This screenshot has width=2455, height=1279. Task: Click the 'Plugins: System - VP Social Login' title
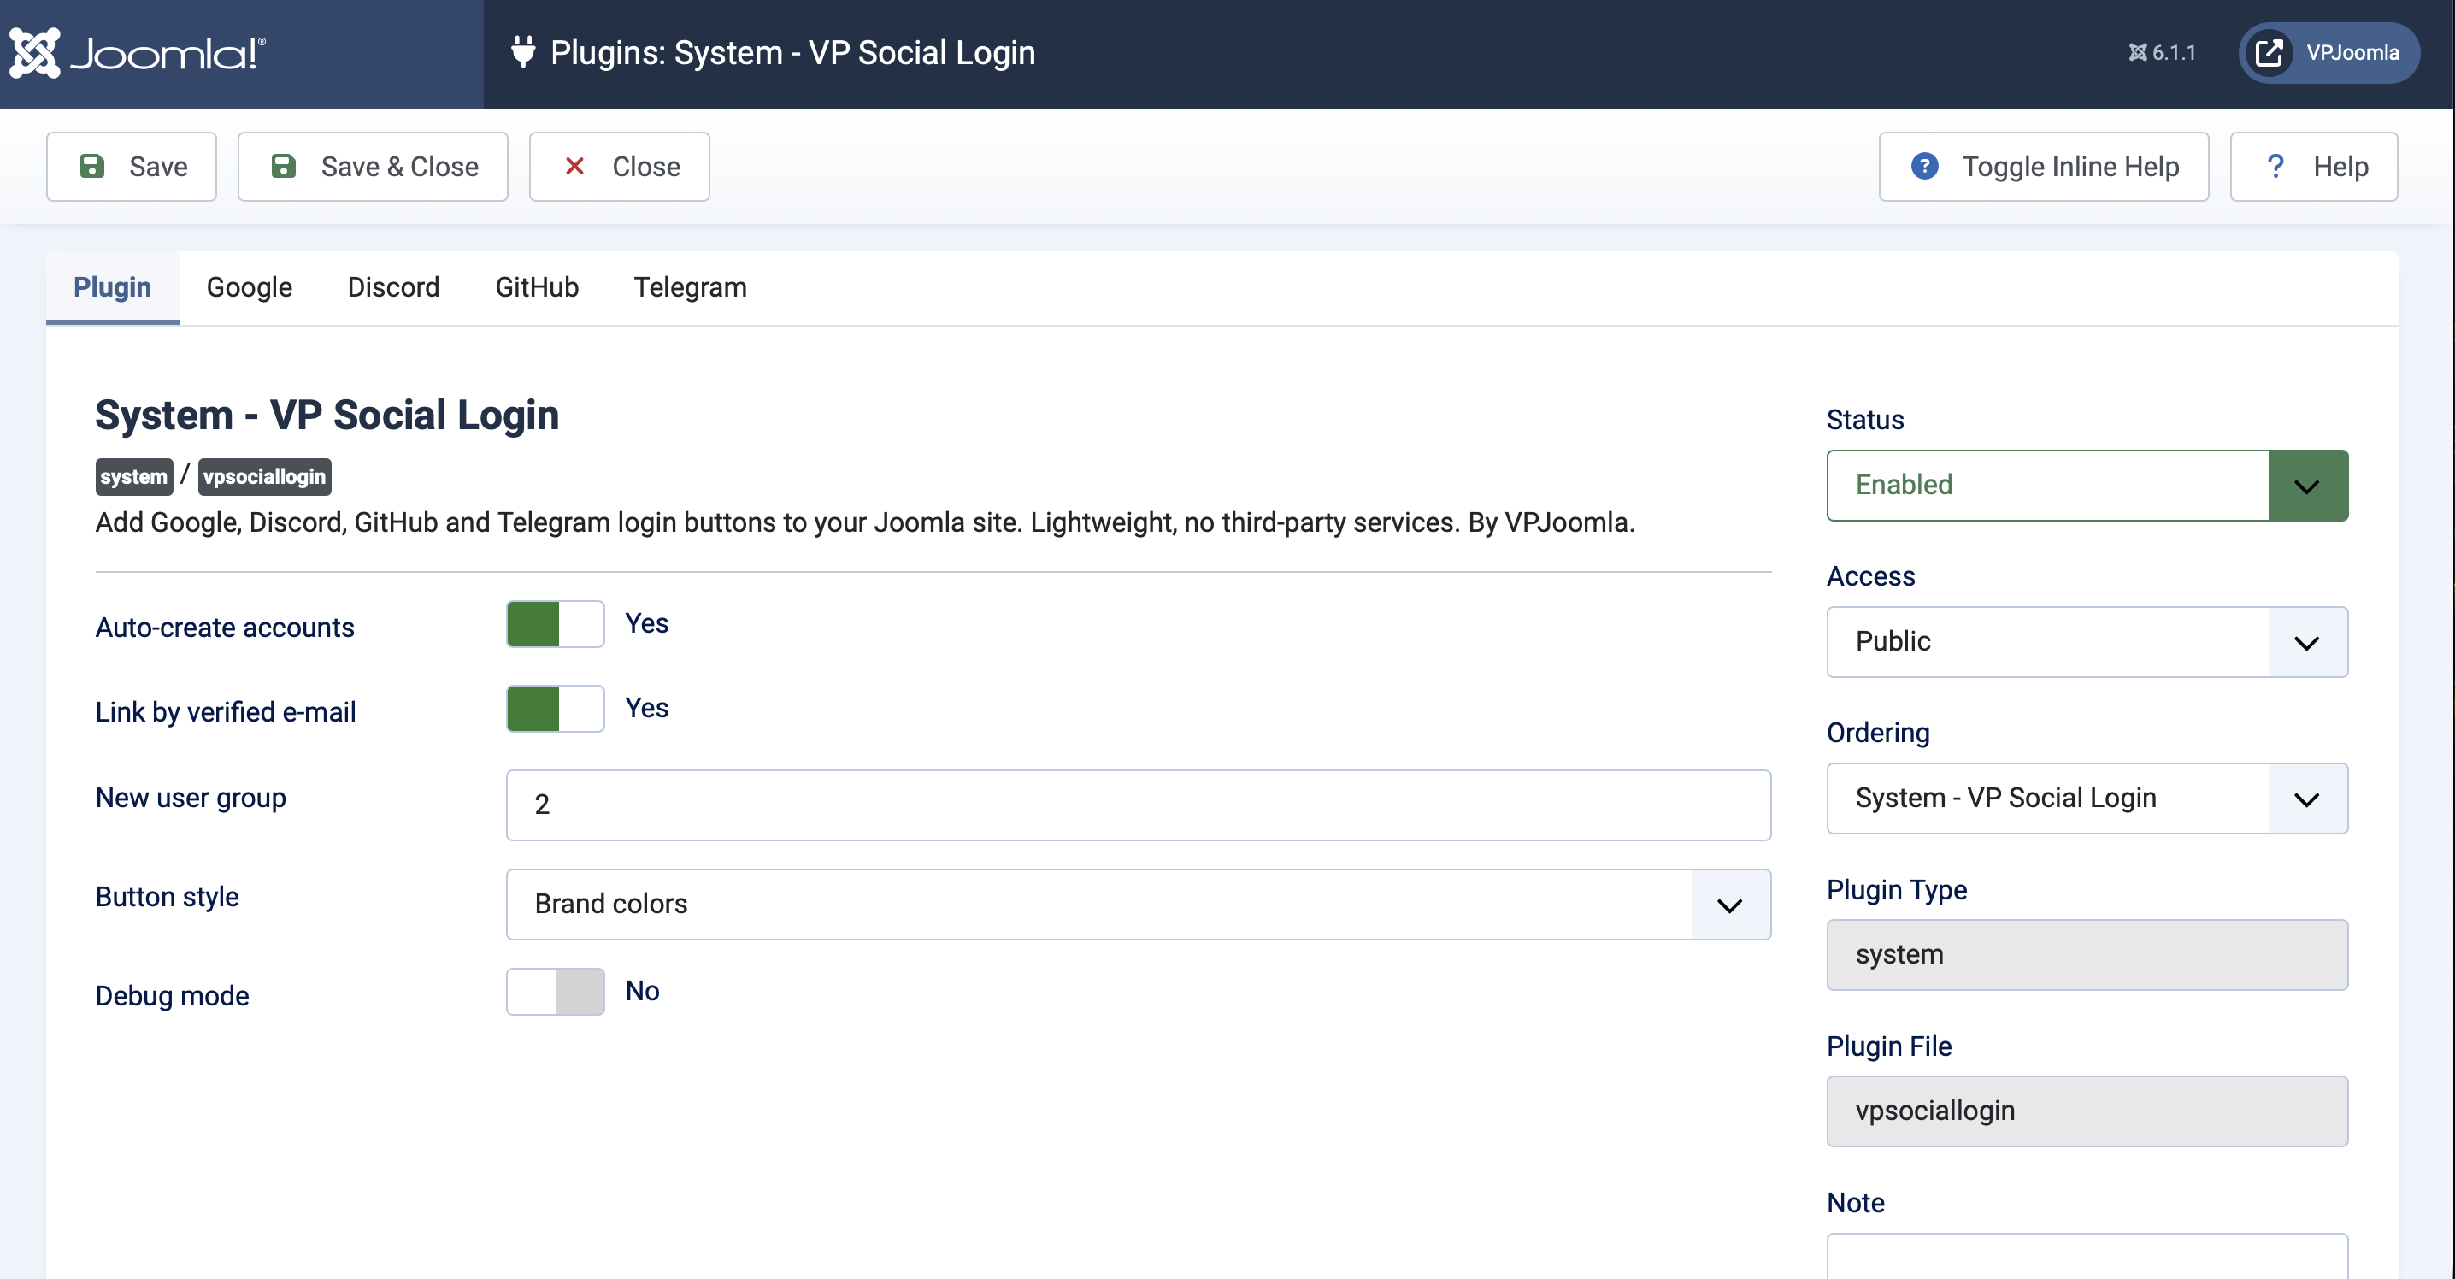pyautogui.click(x=793, y=52)
